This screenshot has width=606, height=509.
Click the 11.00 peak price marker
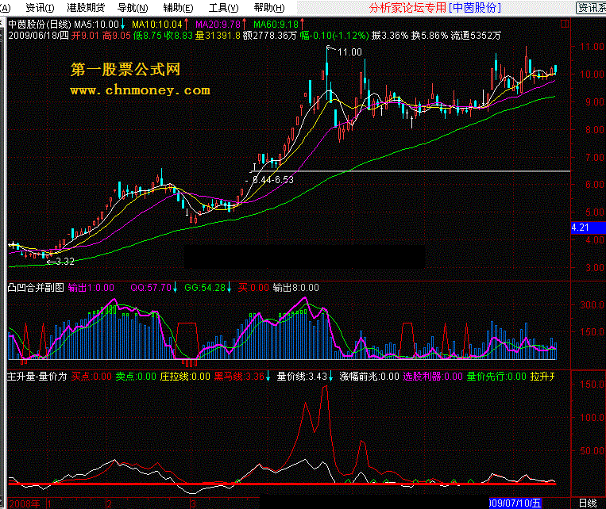(349, 52)
